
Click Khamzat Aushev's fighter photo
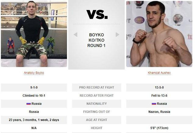coord(159,34)
